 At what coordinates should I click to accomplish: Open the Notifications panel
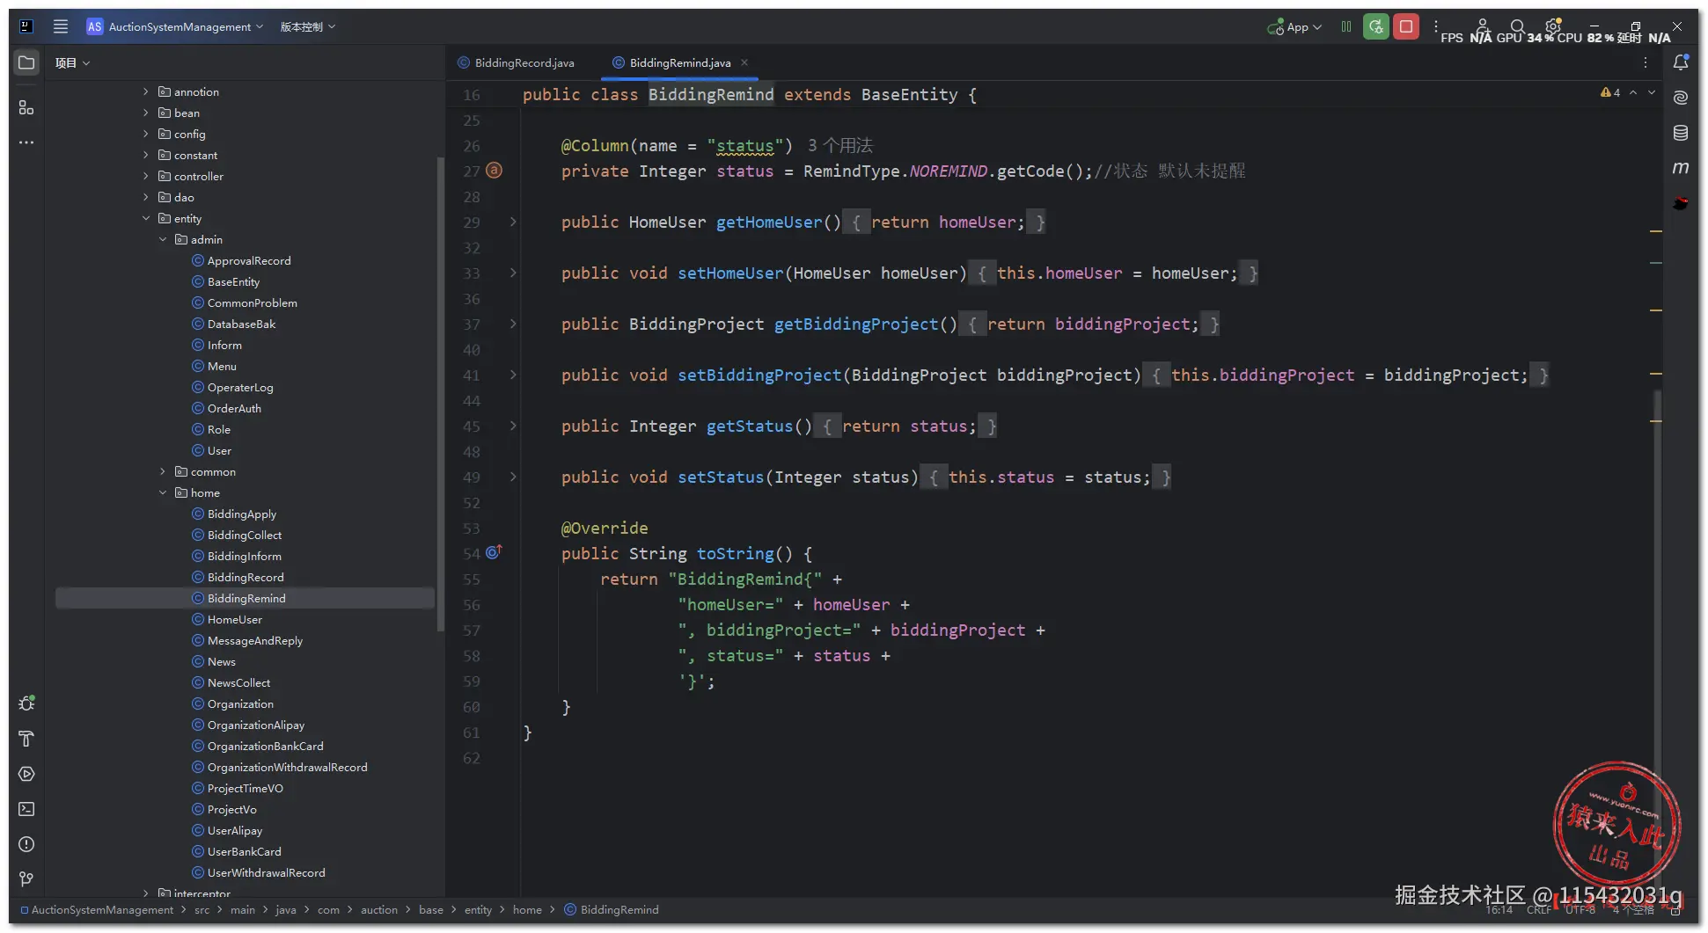coord(1681,62)
